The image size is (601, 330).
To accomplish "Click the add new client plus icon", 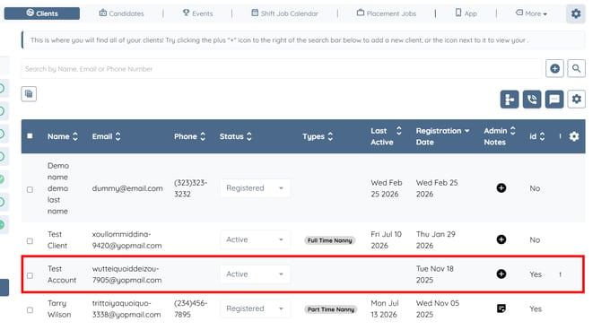I will click(x=554, y=69).
